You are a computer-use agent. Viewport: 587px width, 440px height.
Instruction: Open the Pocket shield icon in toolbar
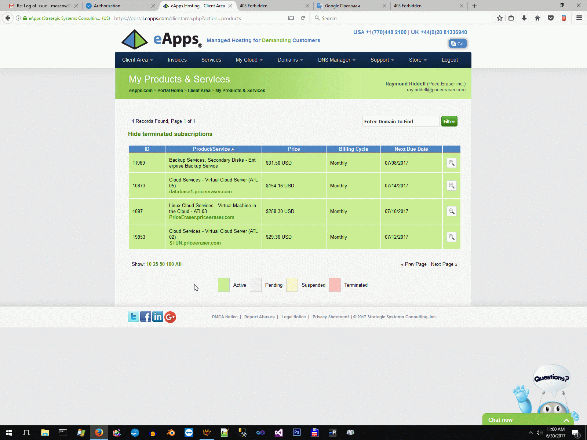click(x=551, y=18)
